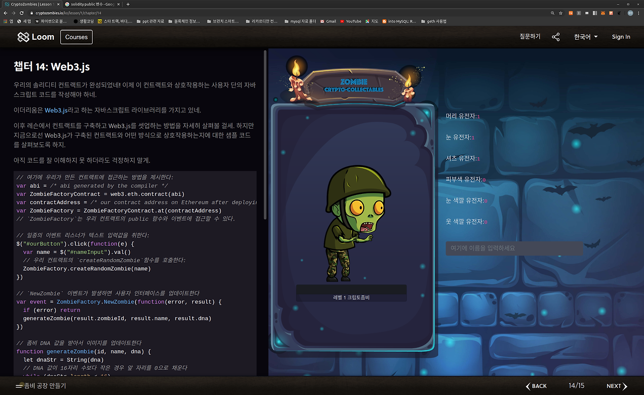Click the lock icon in address bar
The height and width of the screenshot is (395, 644).
(x=31, y=13)
